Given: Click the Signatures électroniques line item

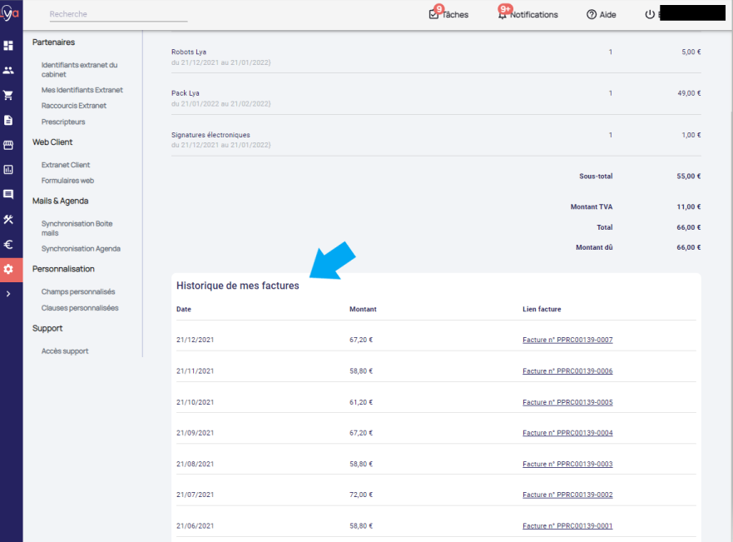Looking at the screenshot, I should [x=210, y=135].
